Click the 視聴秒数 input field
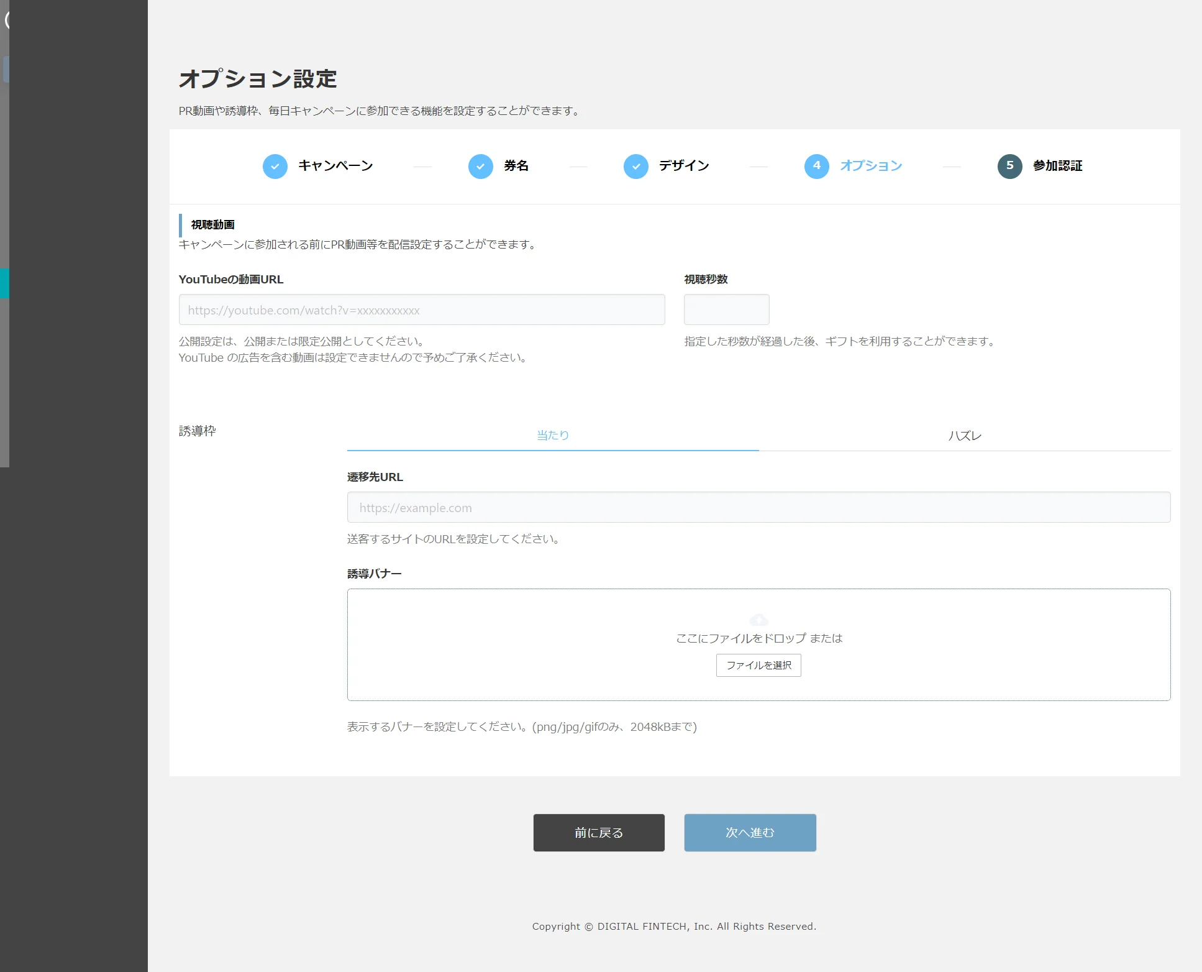The width and height of the screenshot is (1202, 972). click(726, 309)
